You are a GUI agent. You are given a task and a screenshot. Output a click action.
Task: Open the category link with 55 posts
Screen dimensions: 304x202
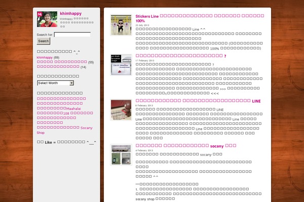[62, 62]
